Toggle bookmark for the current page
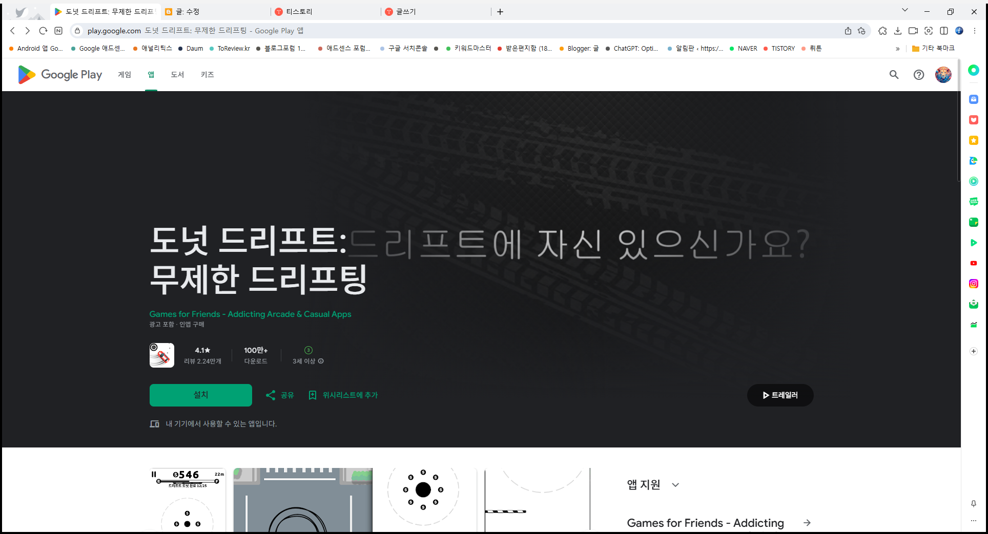This screenshot has height=534, width=988. [x=861, y=31]
